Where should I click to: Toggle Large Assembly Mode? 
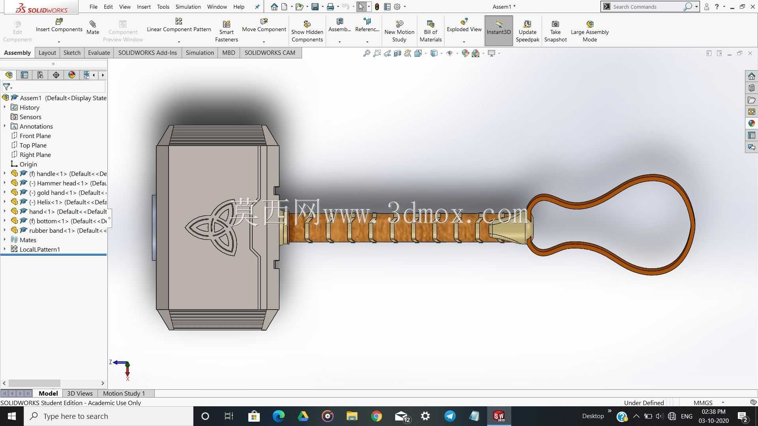589,31
